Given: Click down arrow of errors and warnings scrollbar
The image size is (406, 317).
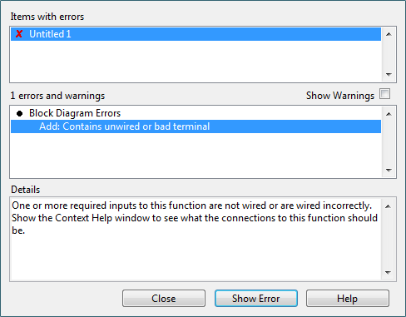Looking at the screenshot, I should (x=389, y=170).
